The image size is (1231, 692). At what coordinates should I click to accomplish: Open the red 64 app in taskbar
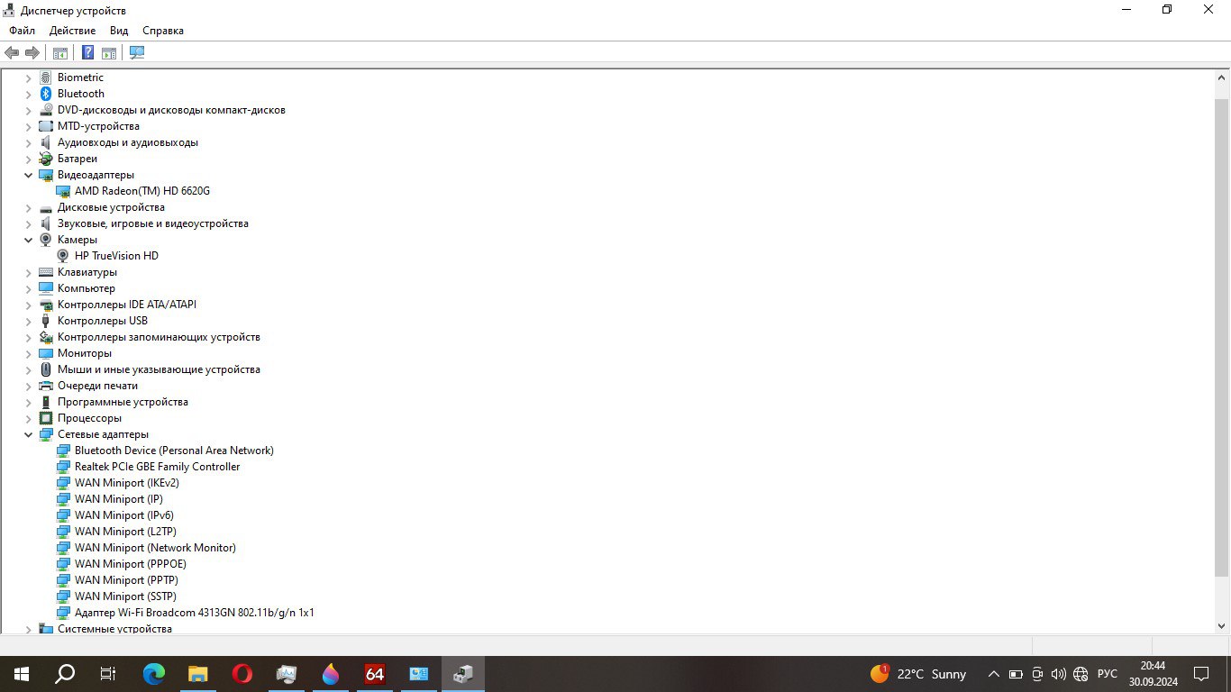point(375,674)
